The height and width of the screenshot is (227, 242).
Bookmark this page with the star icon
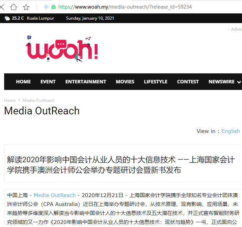26,7
